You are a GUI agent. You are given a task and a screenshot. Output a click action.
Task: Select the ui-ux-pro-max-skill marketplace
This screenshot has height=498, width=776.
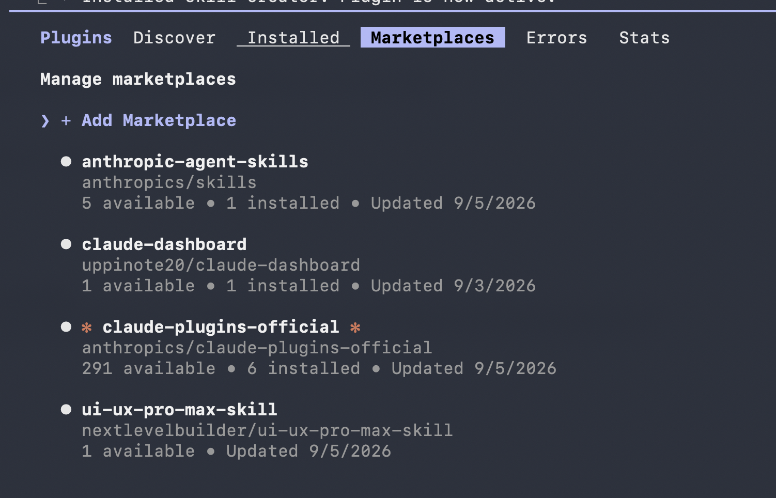tap(179, 410)
